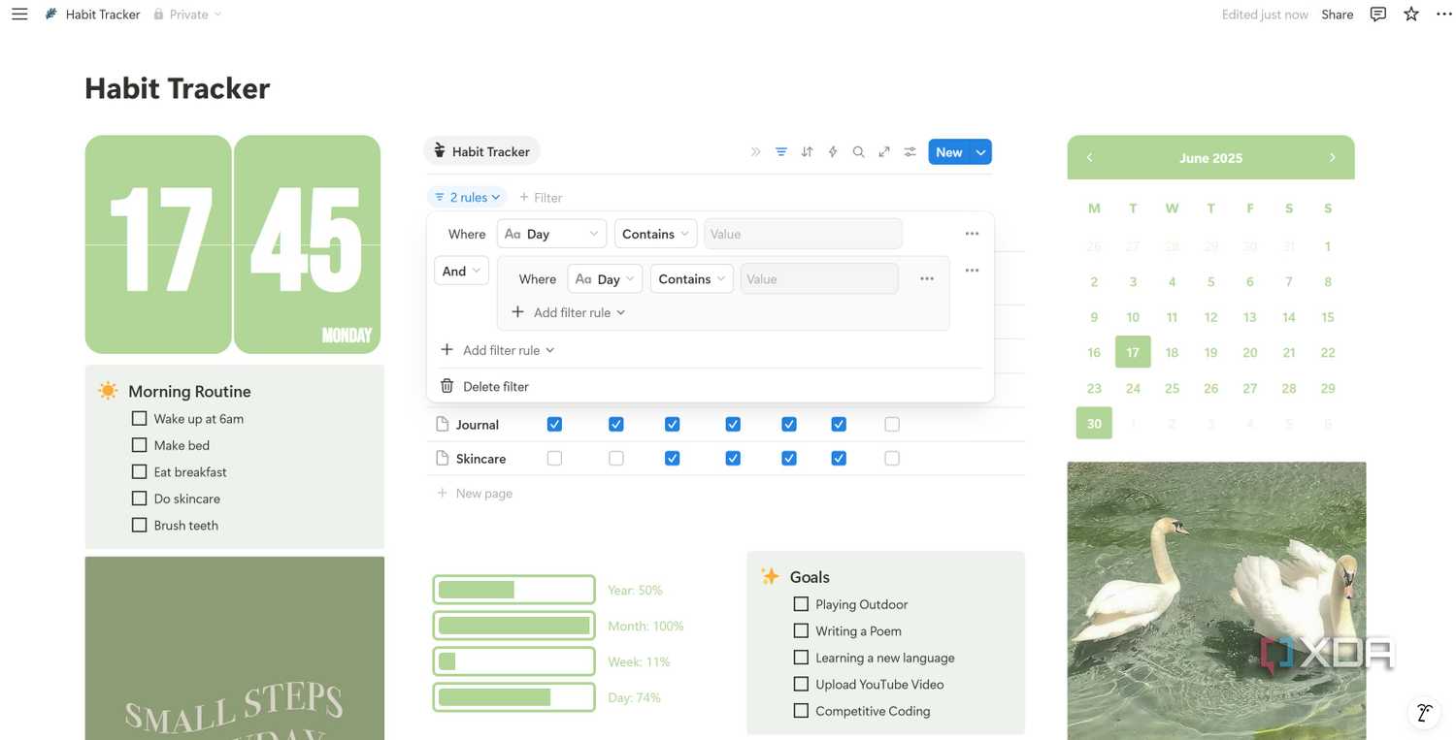Star this page as favorite
The height and width of the screenshot is (740, 1456).
point(1410,15)
